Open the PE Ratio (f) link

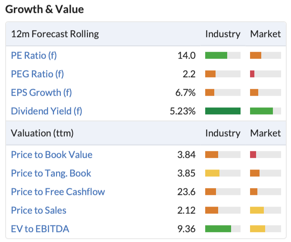click(34, 55)
